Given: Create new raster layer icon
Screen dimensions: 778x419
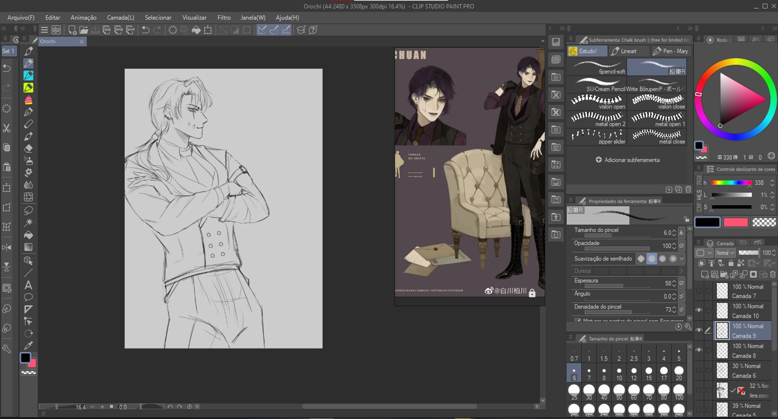Looking at the screenshot, I should tap(704, 274).
